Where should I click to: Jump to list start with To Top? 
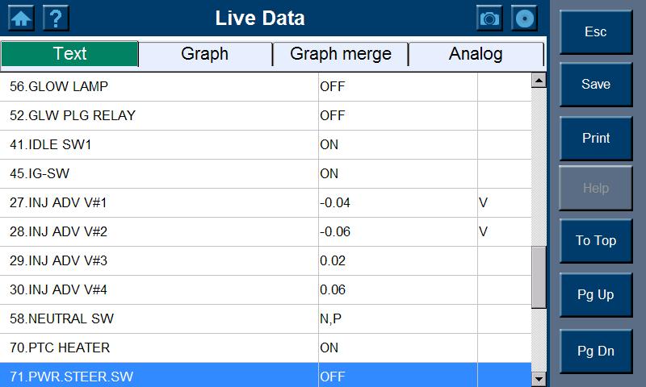[596, 241]
